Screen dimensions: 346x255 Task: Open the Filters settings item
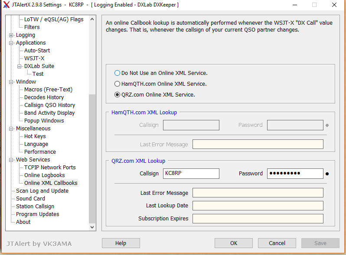(32, 27)
